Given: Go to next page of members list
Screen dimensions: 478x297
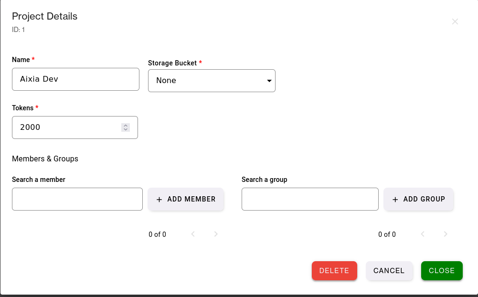Looking at the screenshot, I should click(x=216, y=234).
